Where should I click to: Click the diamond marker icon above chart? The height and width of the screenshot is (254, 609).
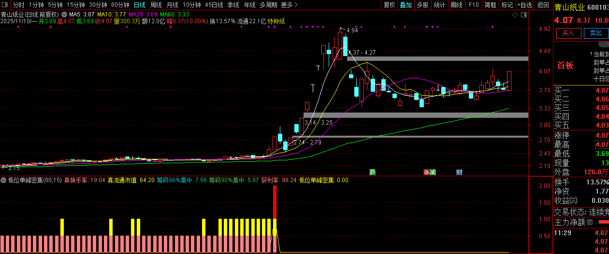515,14
